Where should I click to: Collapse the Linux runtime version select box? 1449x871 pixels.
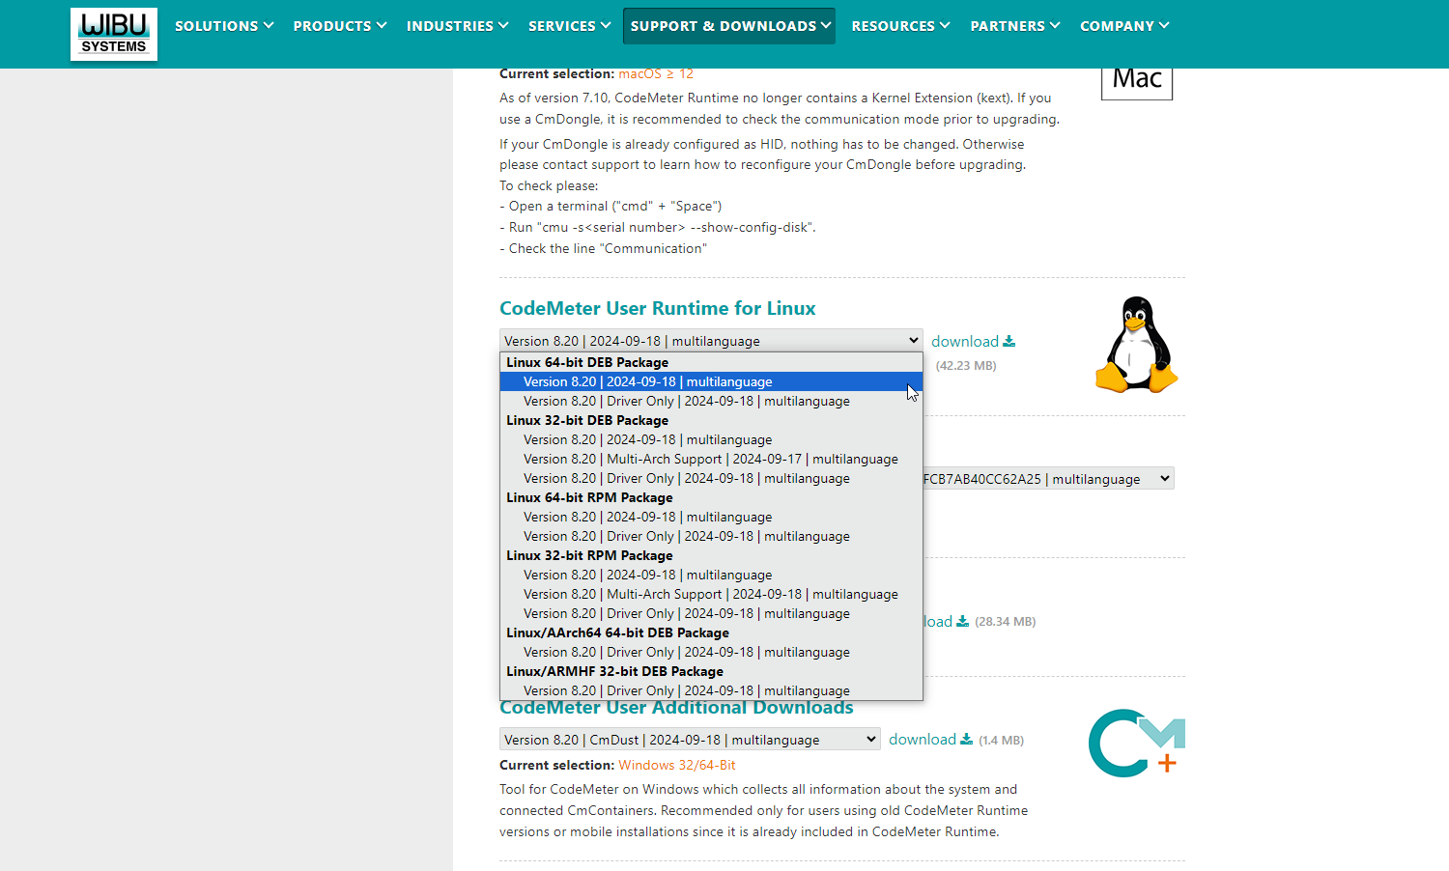click(711, 341)
